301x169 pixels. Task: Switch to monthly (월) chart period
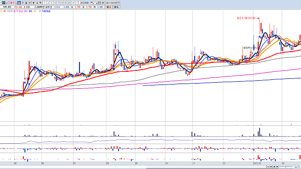pyautogui.click(x=26, y=3)
